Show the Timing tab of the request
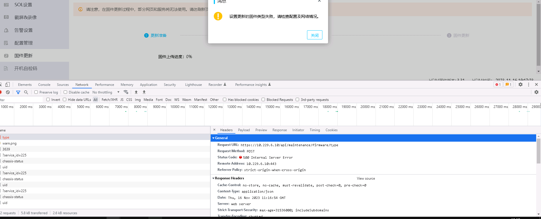 pyautogui.click(x=315, y=130)
